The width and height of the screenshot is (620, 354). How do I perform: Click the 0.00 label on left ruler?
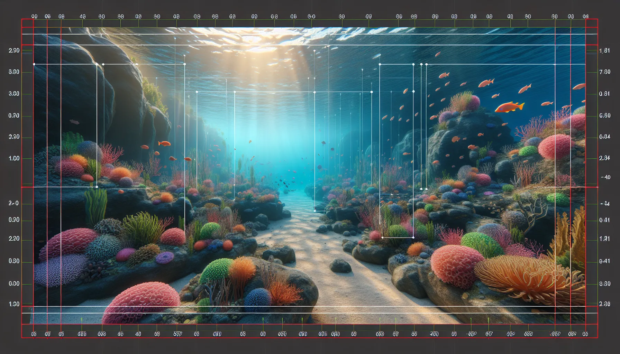coord(14,284)
